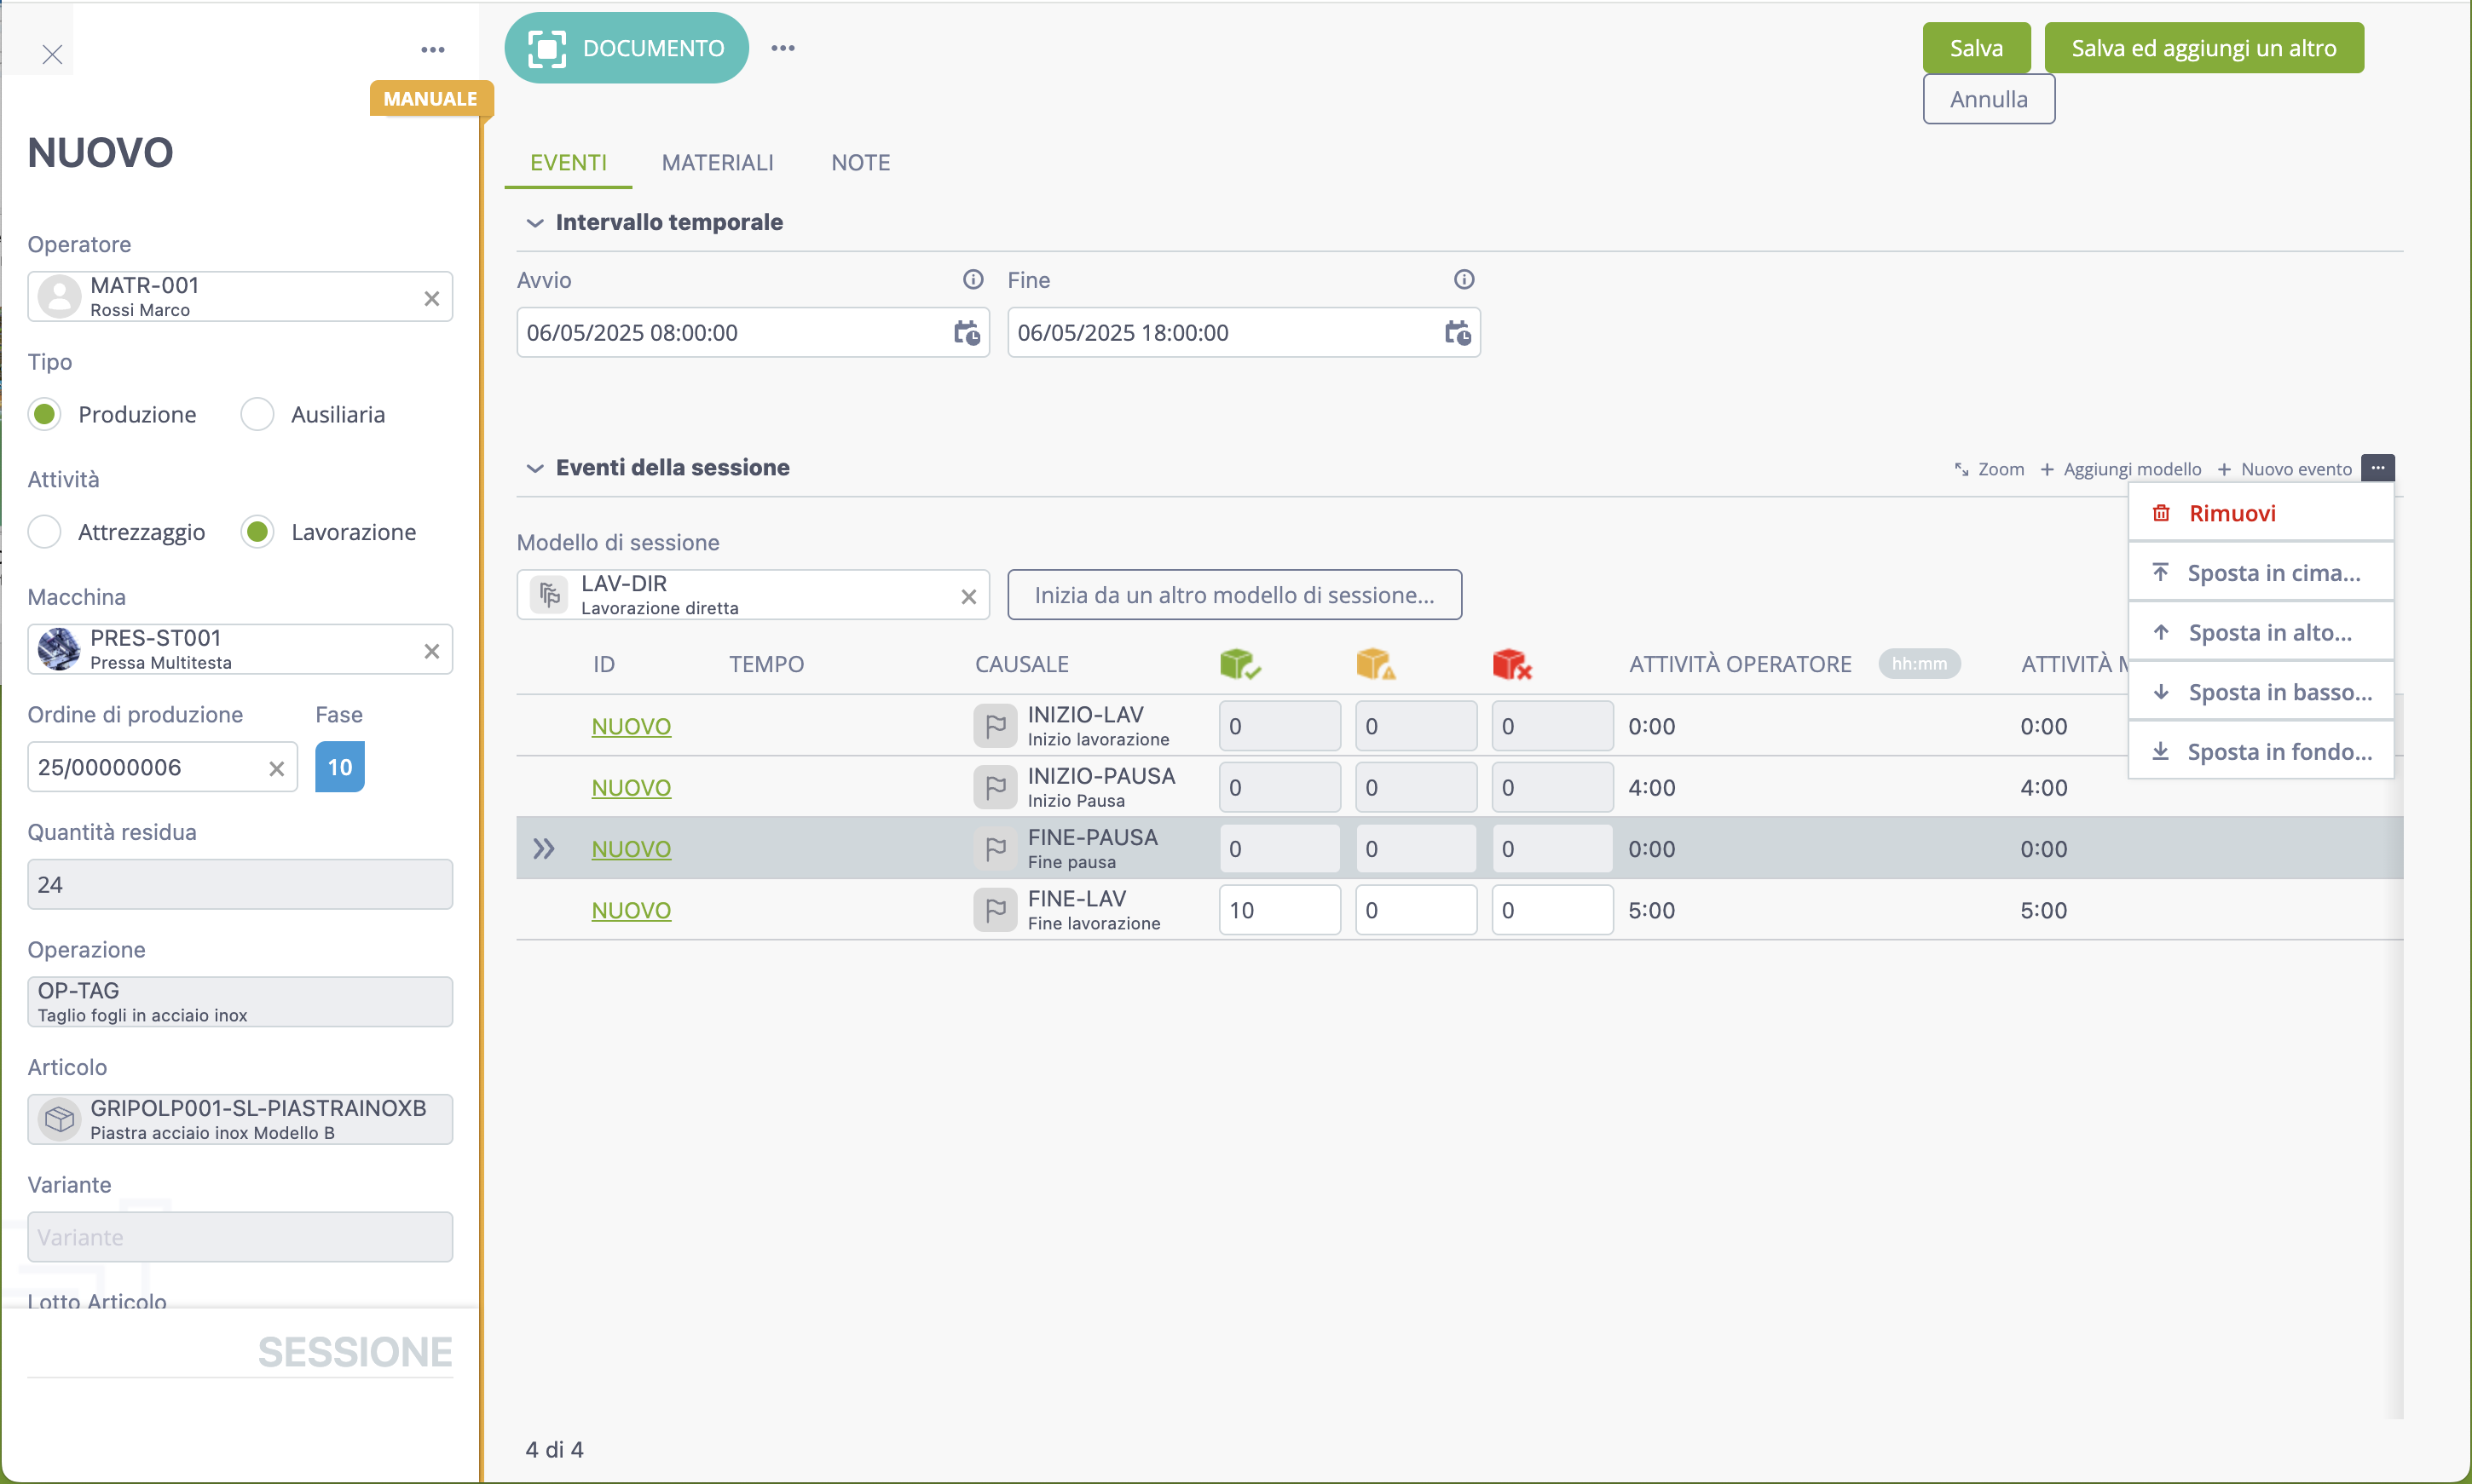The height and width of the screenshot is (1484, 2472).
Task: Choose Sposta in basso from the menu
Action: tap(2261, 692)
